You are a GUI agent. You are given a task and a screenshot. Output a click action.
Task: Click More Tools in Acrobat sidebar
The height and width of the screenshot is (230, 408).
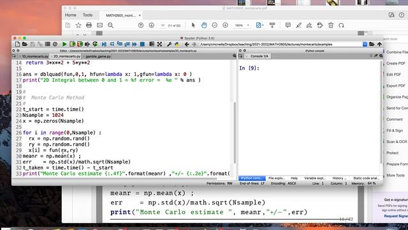click(395, 176)
